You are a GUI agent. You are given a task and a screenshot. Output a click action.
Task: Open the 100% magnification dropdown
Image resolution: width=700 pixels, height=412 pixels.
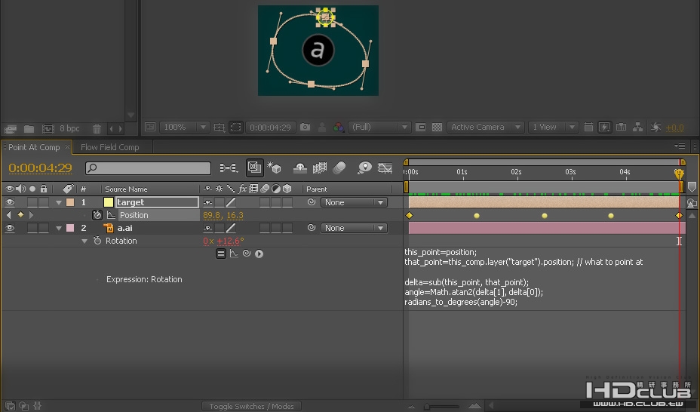click(184, 128)
